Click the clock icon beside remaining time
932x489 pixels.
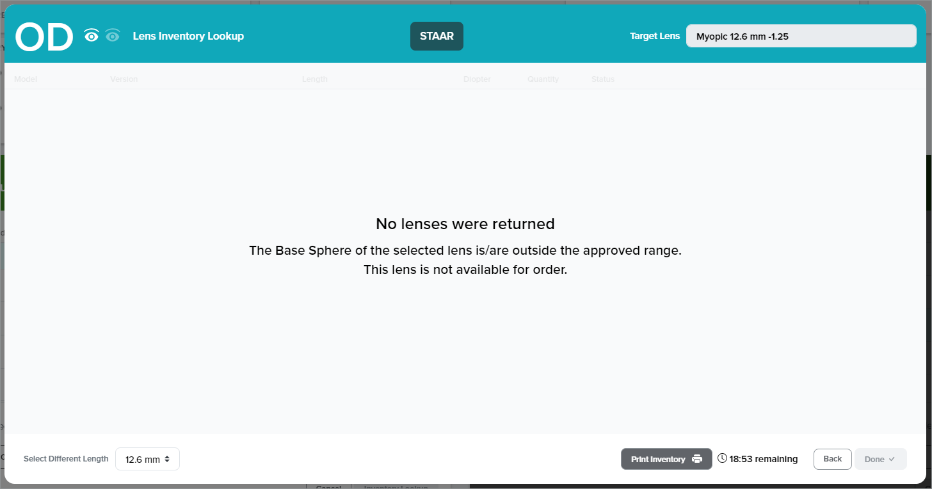(722, 458)
